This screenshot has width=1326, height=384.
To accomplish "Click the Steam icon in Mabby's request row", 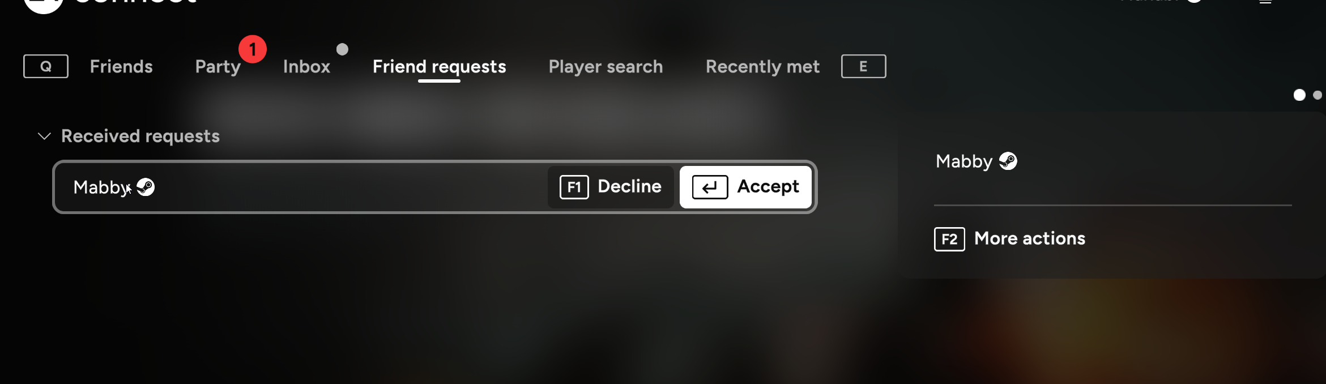I will coord(146,187).
